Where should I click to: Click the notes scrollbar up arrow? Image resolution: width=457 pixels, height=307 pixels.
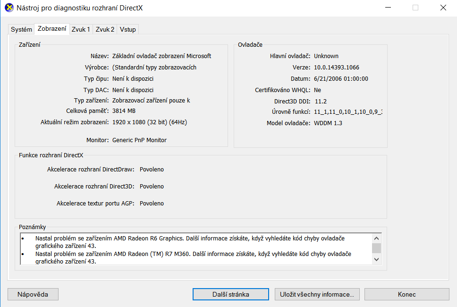(x=376, y=239)
